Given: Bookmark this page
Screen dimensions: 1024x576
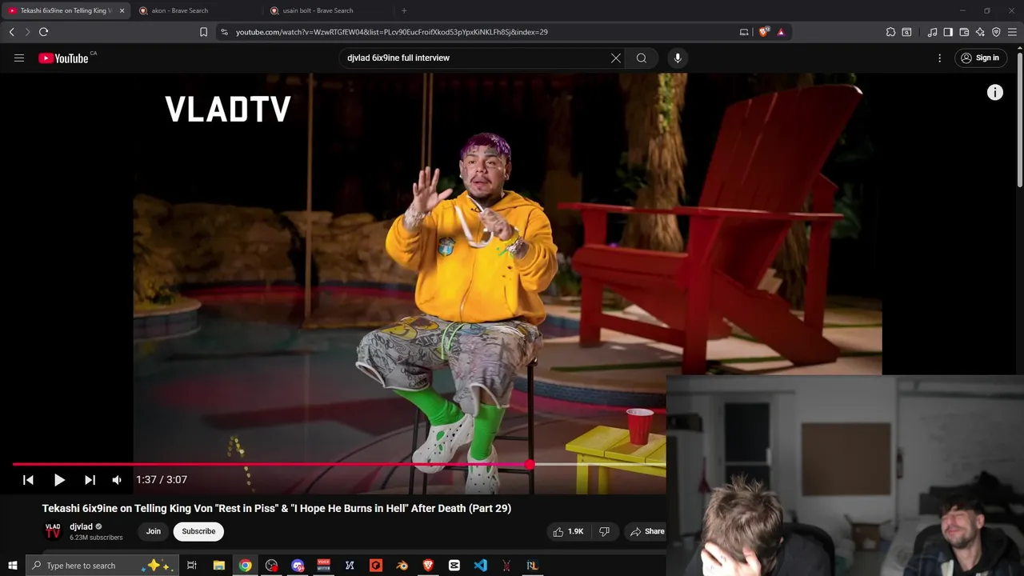Looking at the screenshot, I should click(x=203, y=32).
